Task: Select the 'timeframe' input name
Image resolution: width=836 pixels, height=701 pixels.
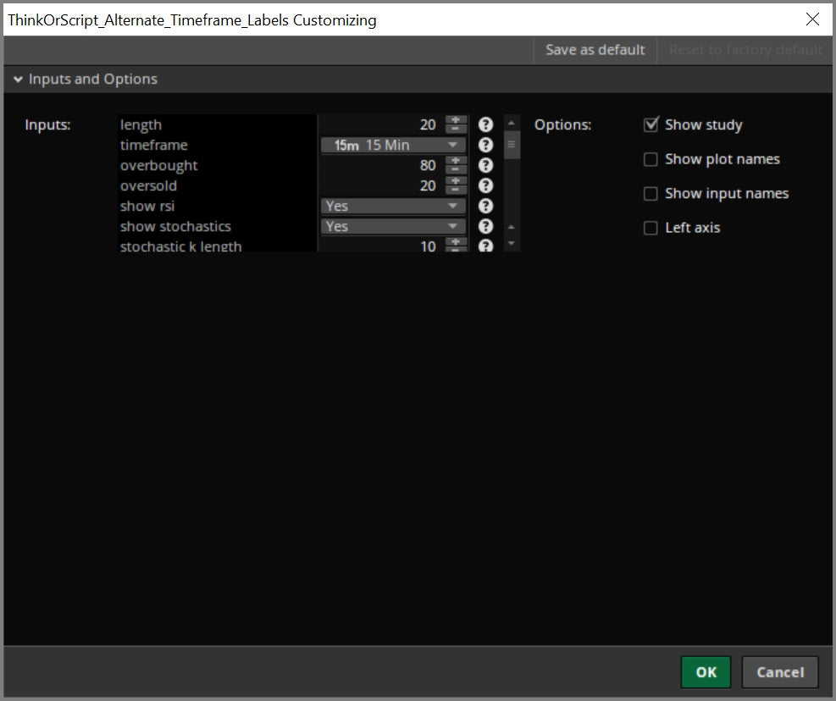Action: coord(154,145)
